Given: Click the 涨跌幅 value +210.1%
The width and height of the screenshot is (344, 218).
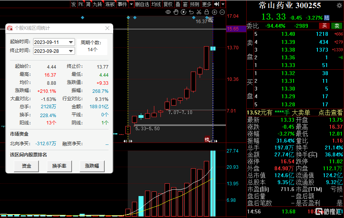Looking at the screenshot, I should [x=47, y=91].
